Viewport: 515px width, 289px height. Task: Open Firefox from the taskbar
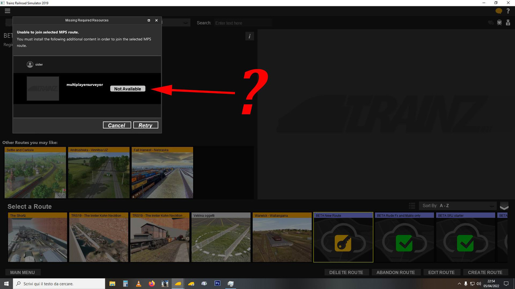click(x=152, y=283)
